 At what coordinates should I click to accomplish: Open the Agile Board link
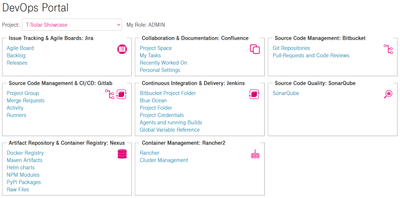click(x=20, y=48)
